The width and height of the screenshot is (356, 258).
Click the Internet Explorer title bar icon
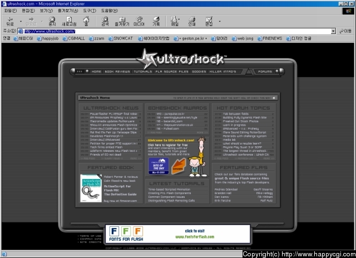4,4
